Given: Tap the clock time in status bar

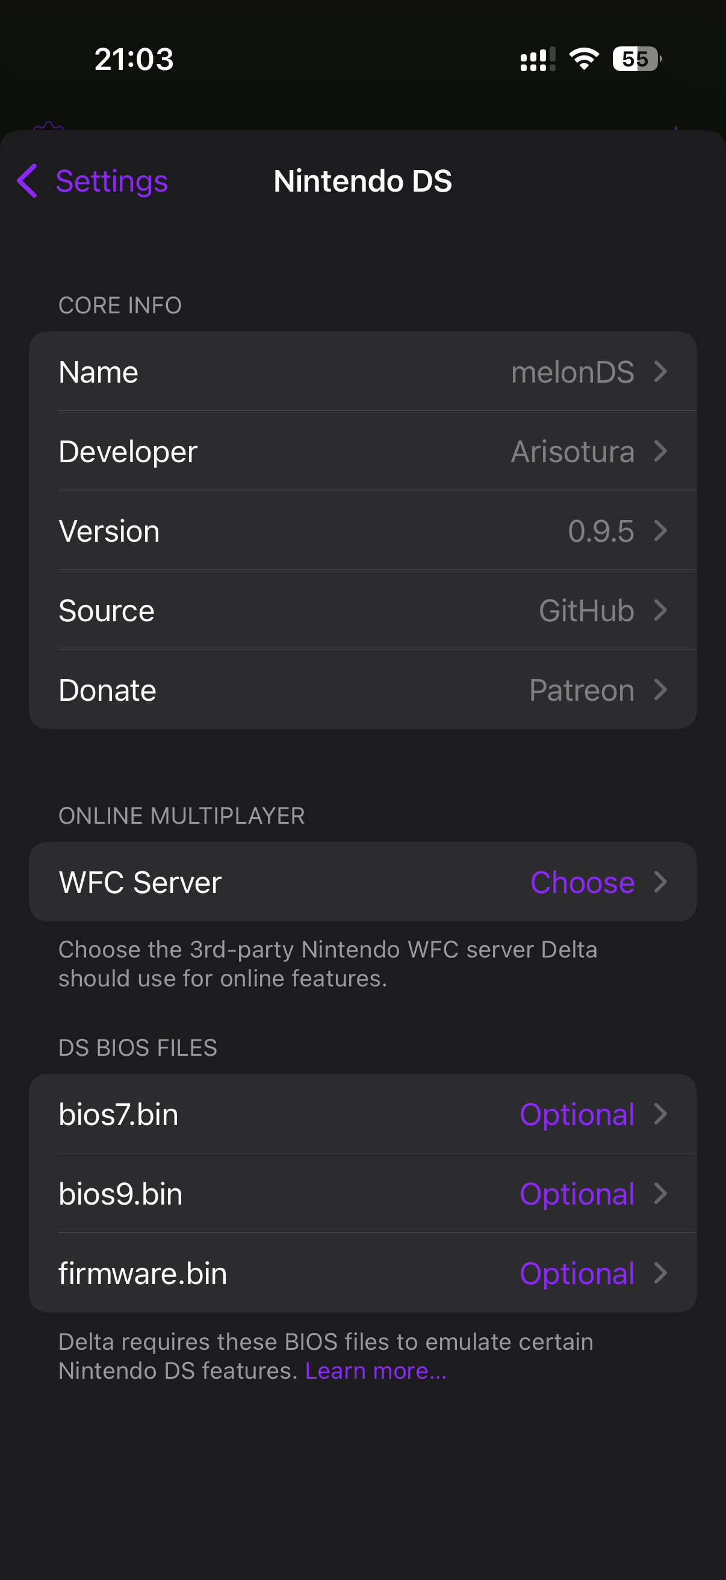Looking at the screenshot, I should (134, 60).
